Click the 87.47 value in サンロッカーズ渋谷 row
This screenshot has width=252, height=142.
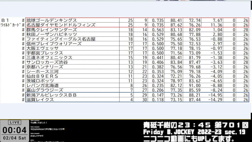195,63
